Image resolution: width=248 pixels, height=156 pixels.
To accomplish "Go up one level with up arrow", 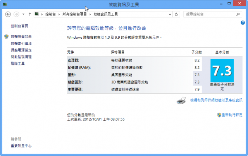I will click(x=30, y=14).
